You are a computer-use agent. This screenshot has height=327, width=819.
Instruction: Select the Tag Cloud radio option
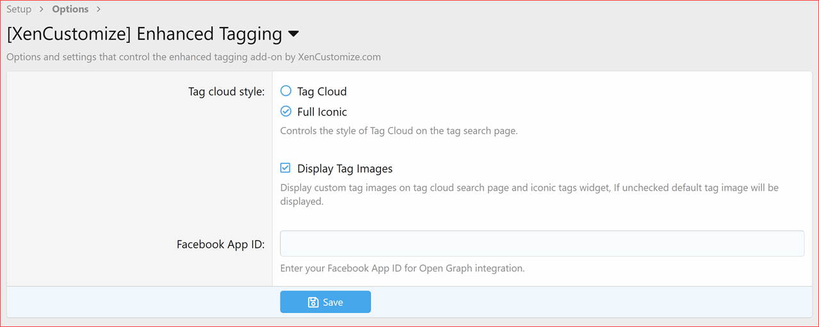pyautogui.click(x=286, y=91)
